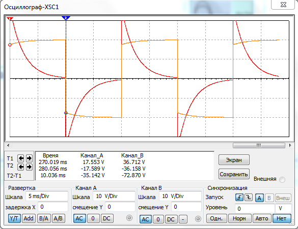Click Канал_A difference -35.142 V
298x229 pixels.
pos(93,175)
